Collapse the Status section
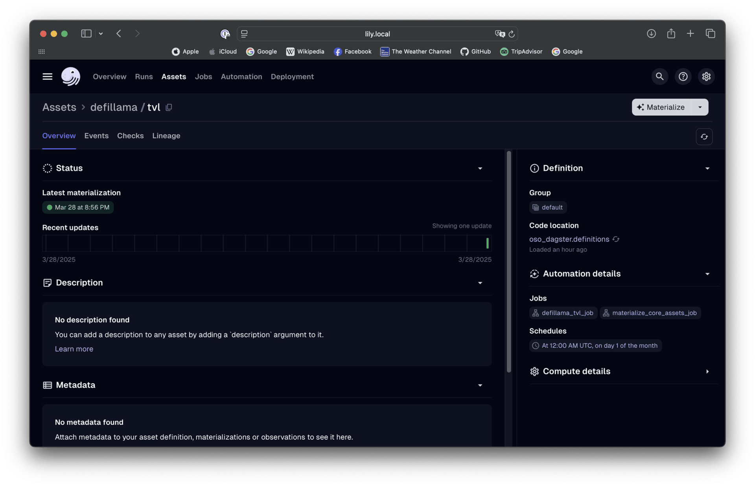This screenshot has height=486, width=755. pyautogui.click(x=480, y=168)
